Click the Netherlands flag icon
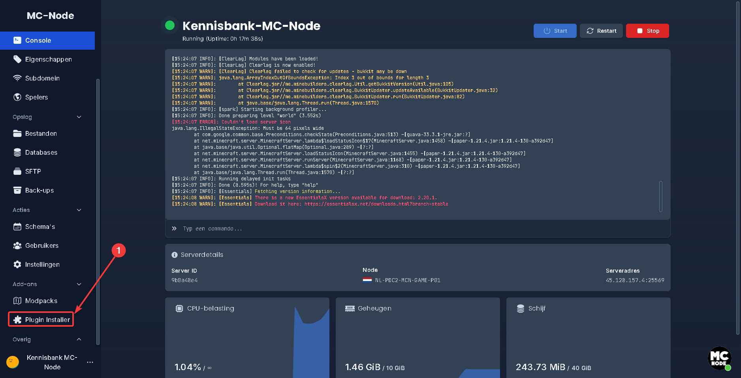Screen dimensions: 741x378 click(367, 280)
